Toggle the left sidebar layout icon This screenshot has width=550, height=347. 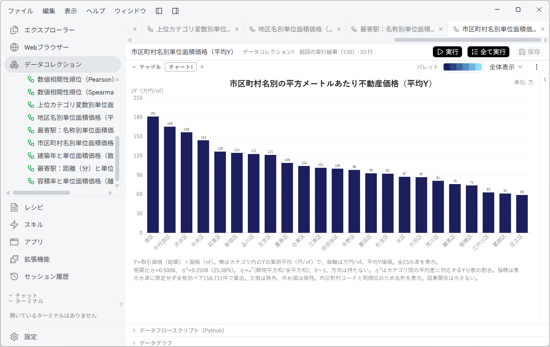pyautogui.click(x=159, y=11)
